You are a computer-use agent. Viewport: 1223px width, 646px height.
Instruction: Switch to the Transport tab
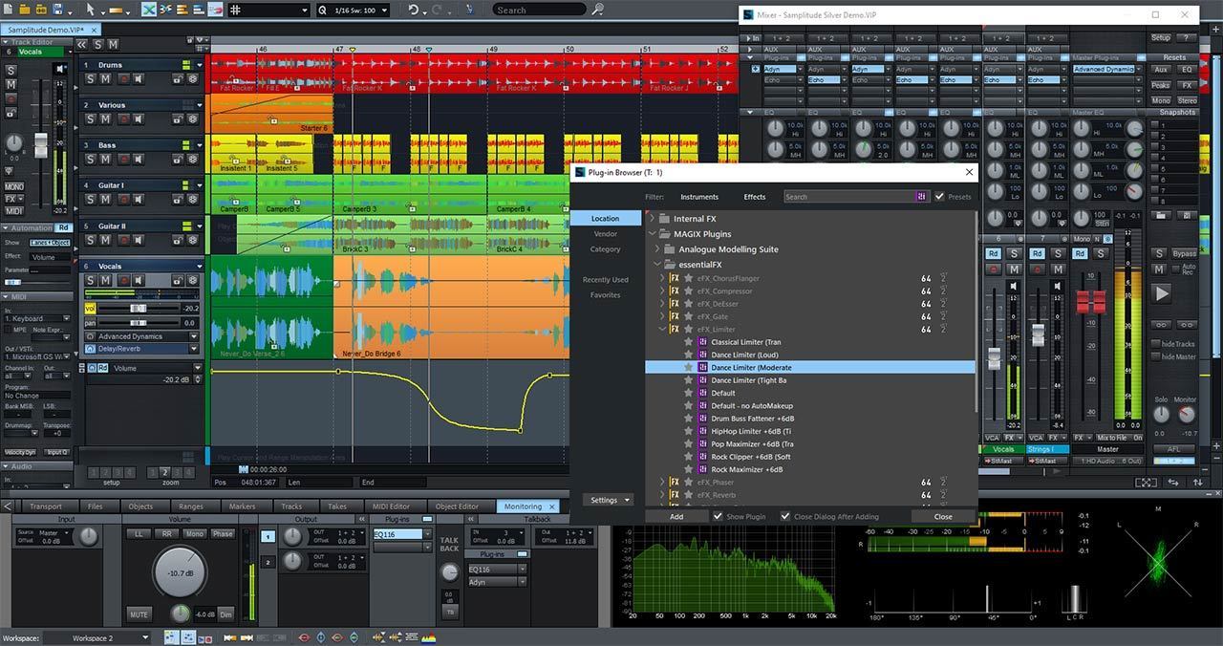point(45,506)
